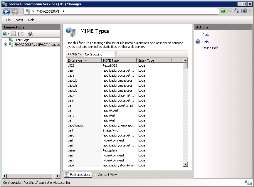Click the Up one level icon

pyautogui.click(x=22, y=34)
